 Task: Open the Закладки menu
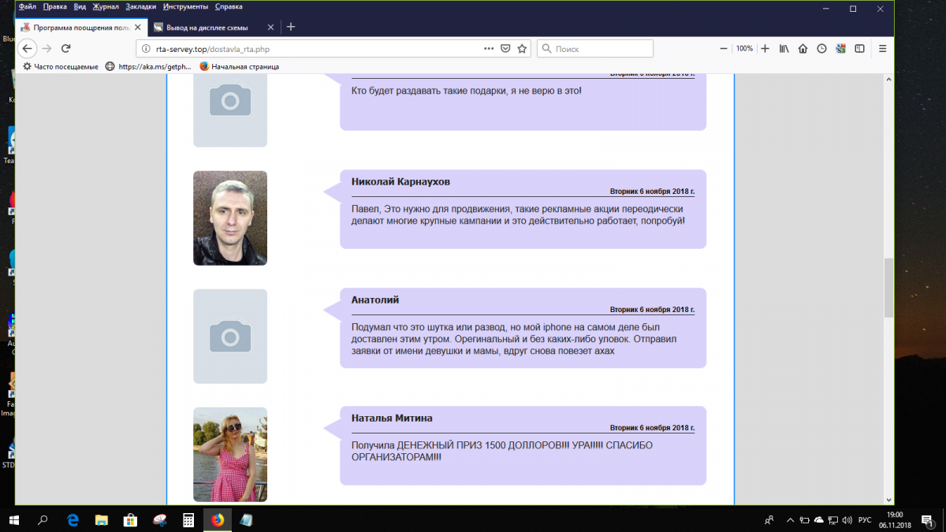141,7
